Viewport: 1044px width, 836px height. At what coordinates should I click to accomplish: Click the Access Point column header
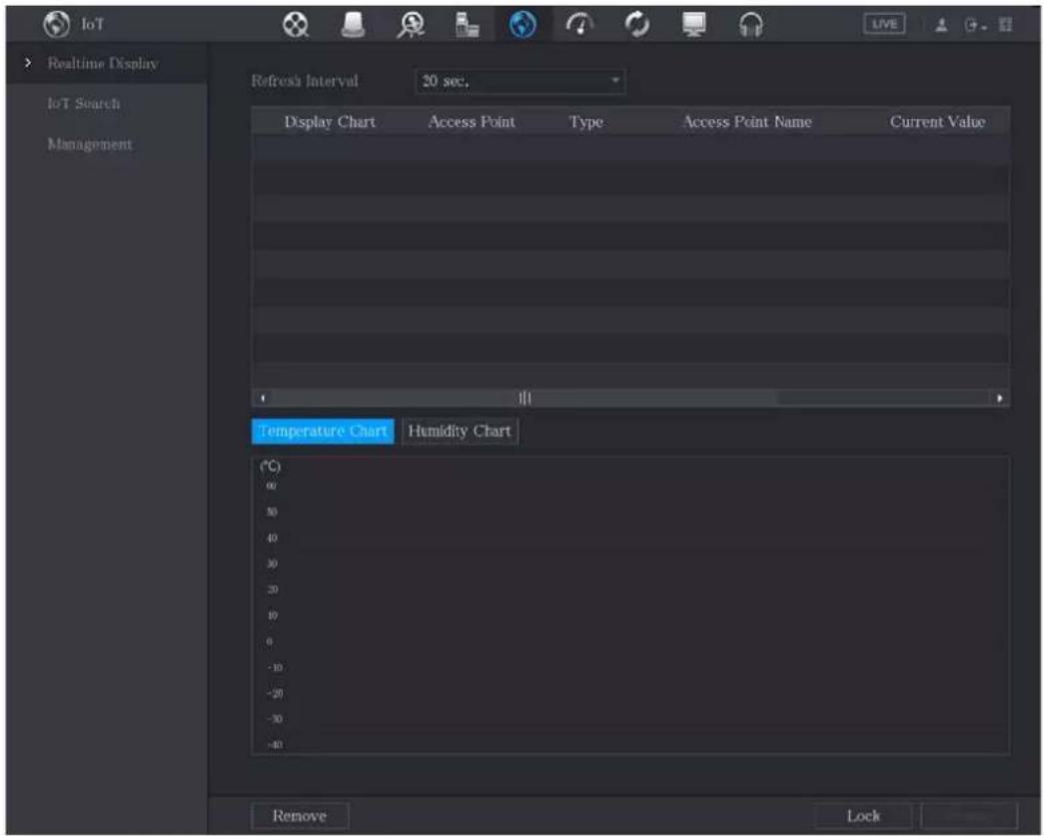point(472,122)
